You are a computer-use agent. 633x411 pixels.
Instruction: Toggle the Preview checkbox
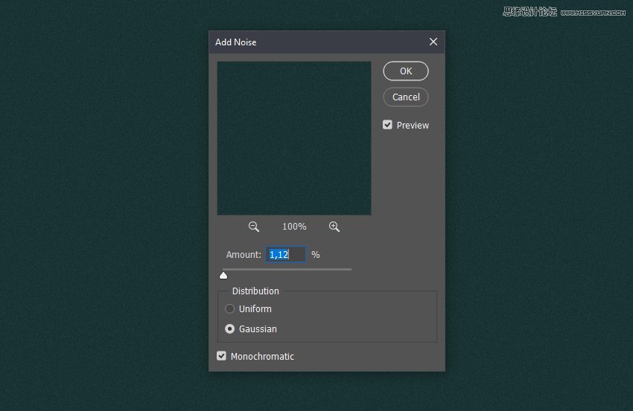coord(388,125)
